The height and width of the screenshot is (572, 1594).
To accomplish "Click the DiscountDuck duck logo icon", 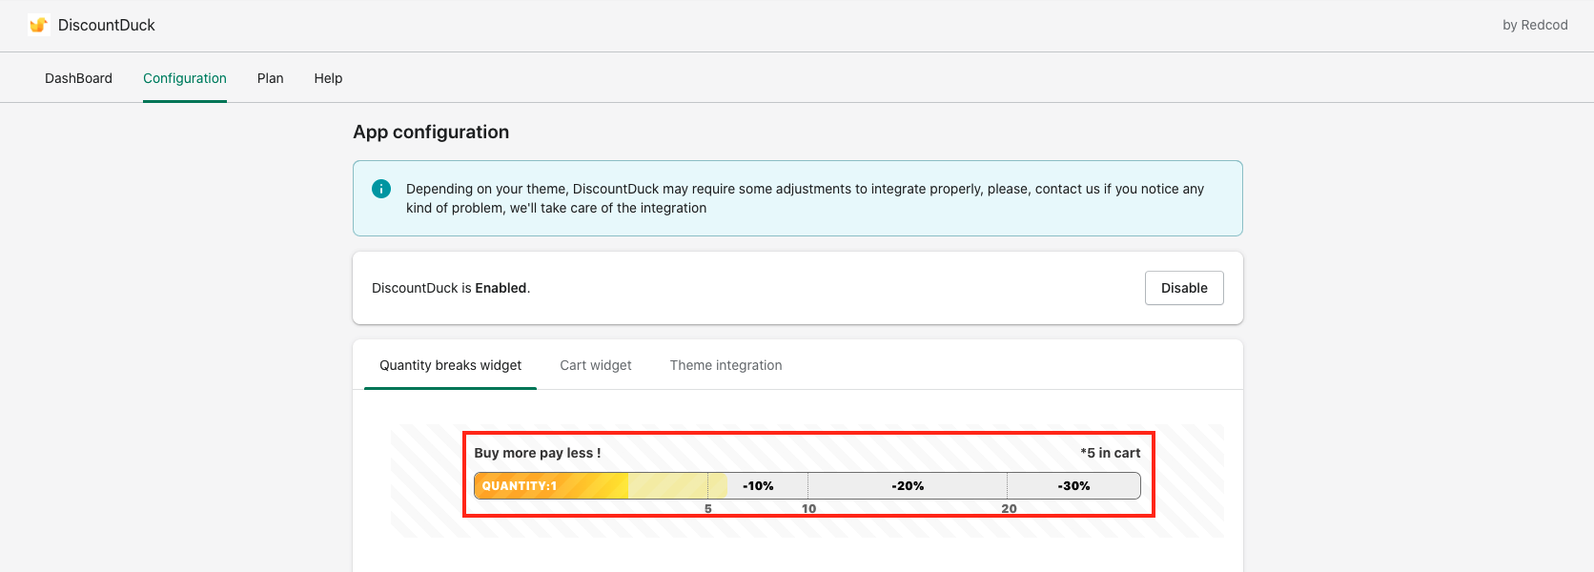I will pyautogui.click(x=38, y=25).
